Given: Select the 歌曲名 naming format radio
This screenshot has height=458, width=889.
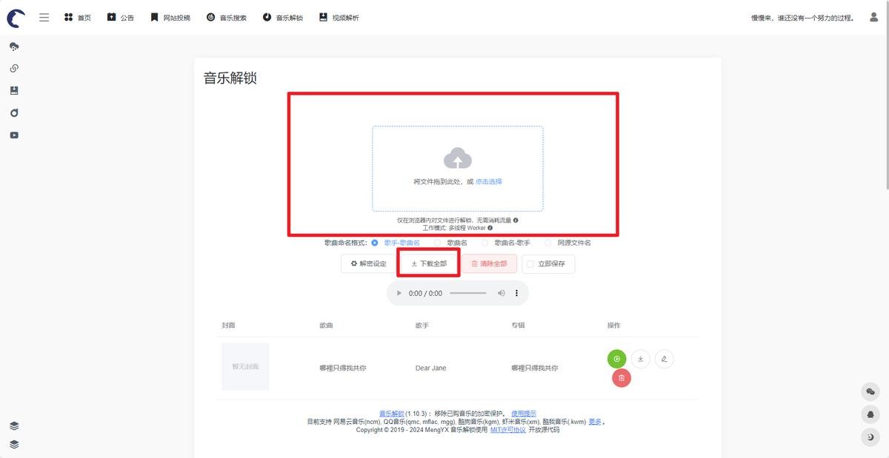Looking at the screenshot, I should [x=438, y=243].
